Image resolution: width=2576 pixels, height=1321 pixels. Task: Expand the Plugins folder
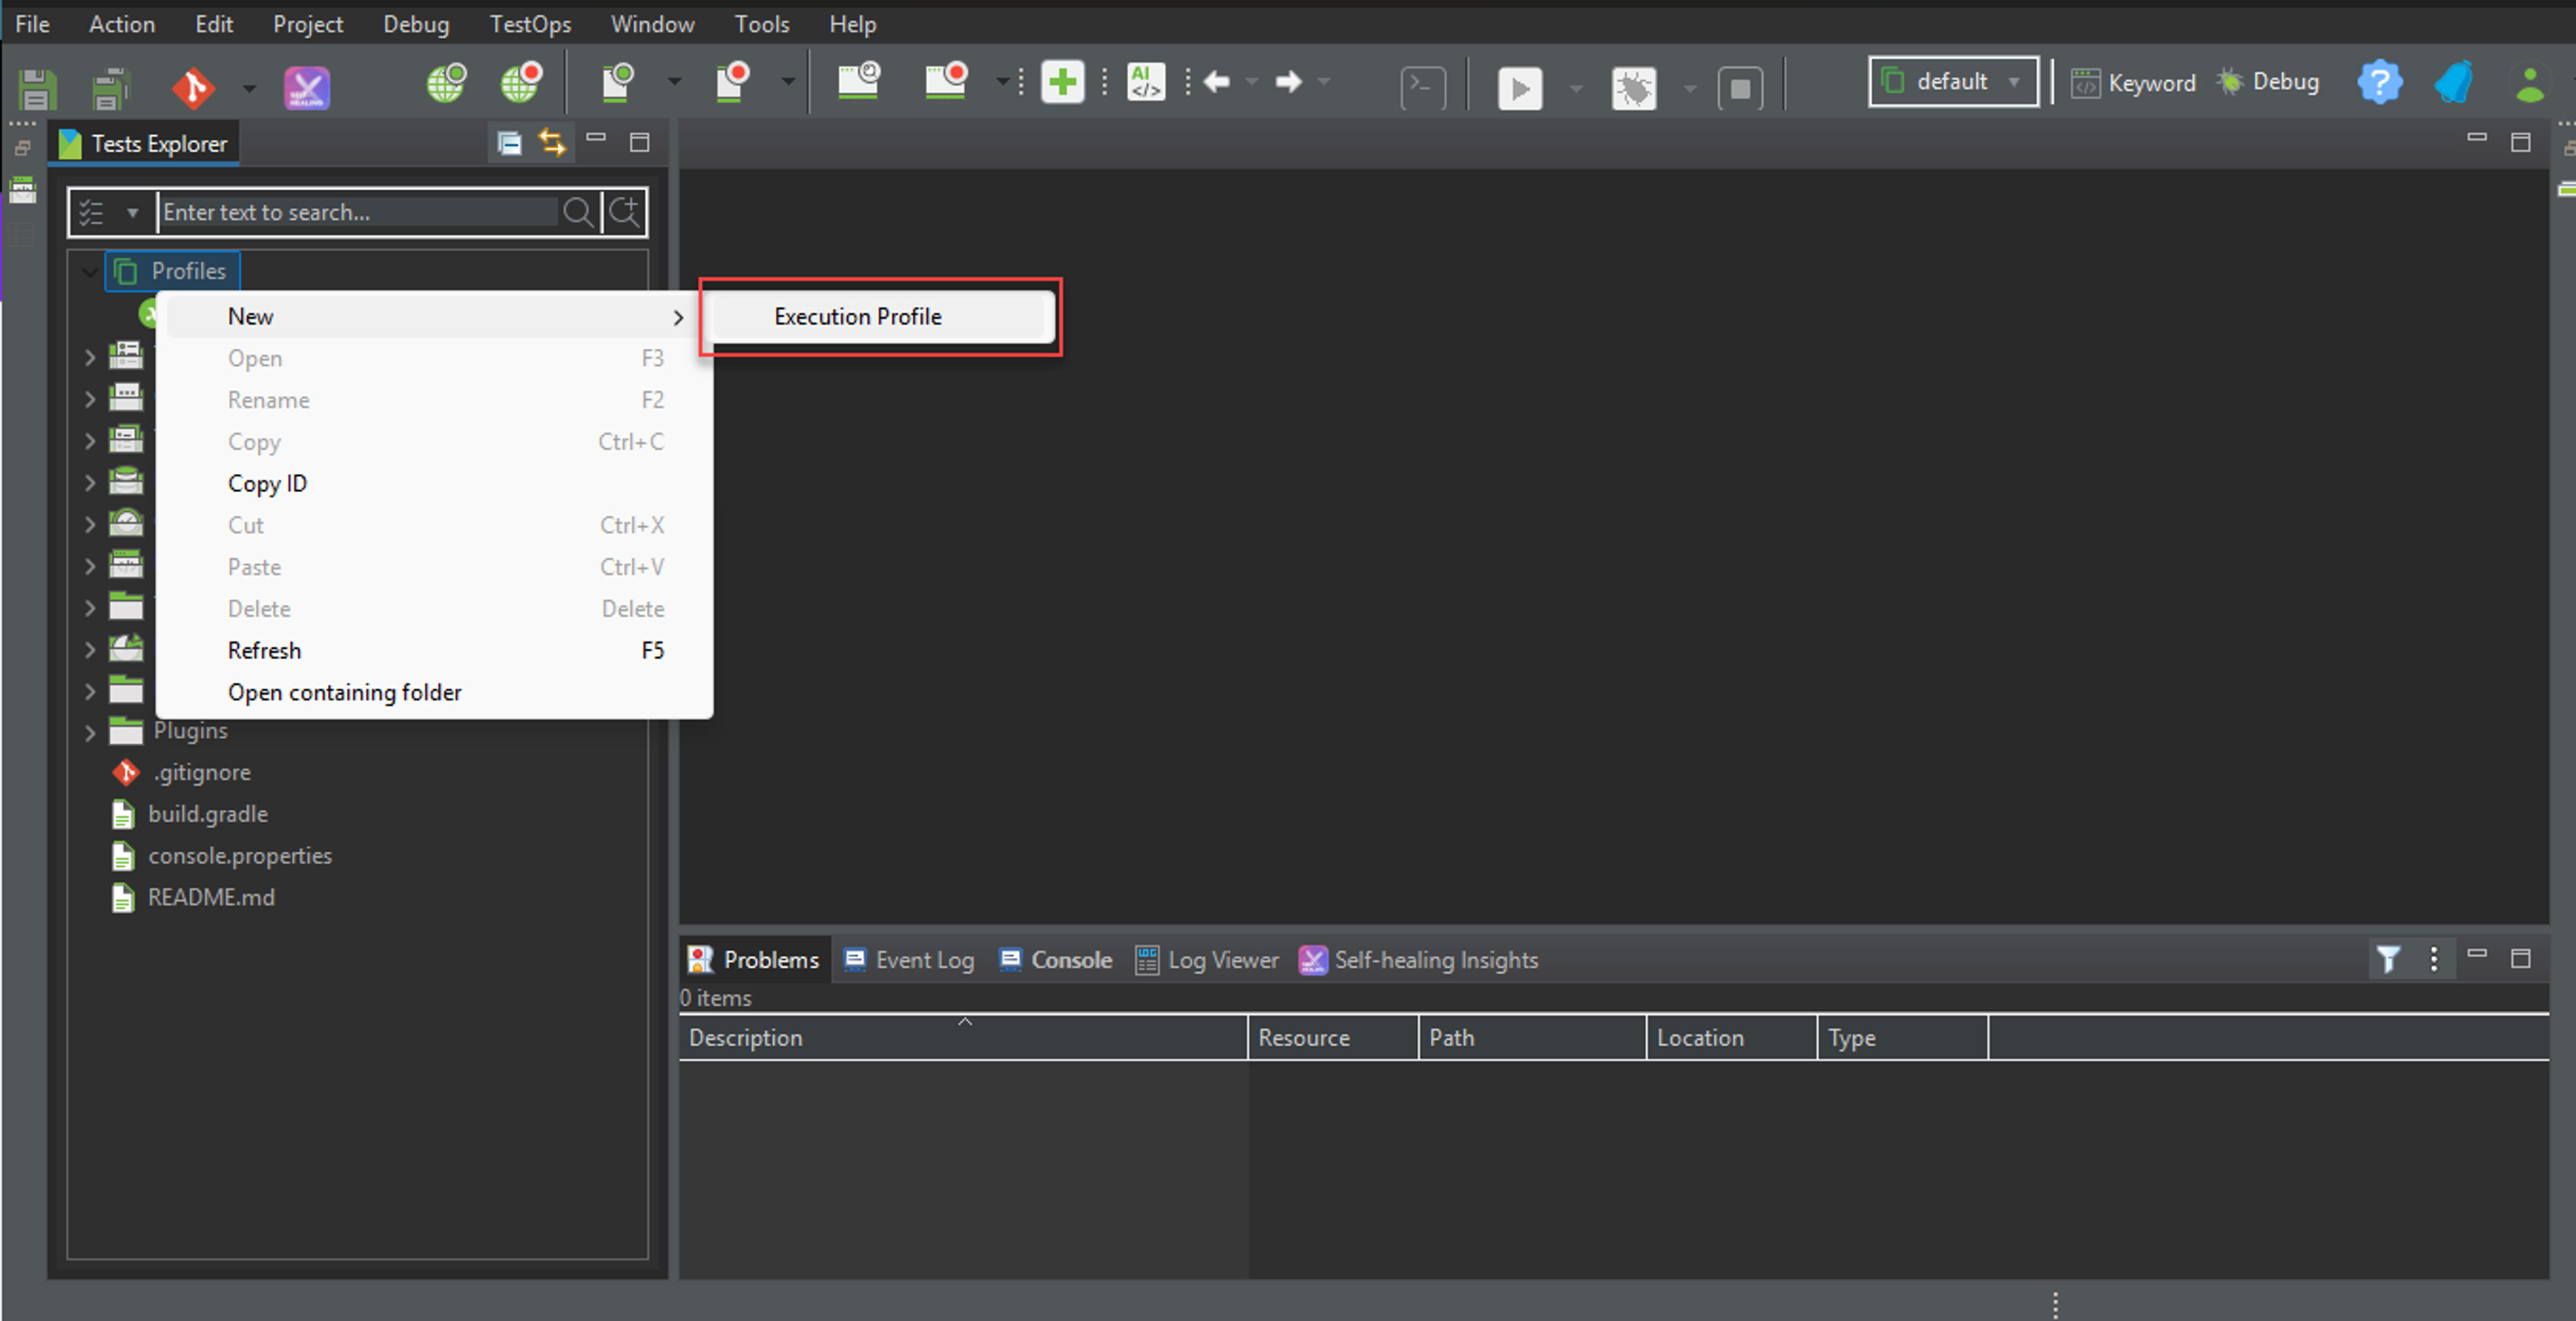point(90,732)
